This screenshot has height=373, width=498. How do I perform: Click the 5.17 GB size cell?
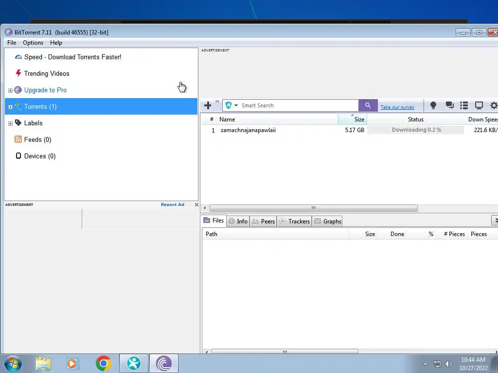click(x=355, y=130)
